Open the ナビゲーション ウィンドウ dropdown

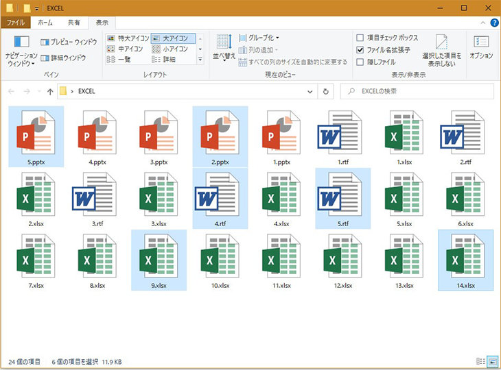21,51
